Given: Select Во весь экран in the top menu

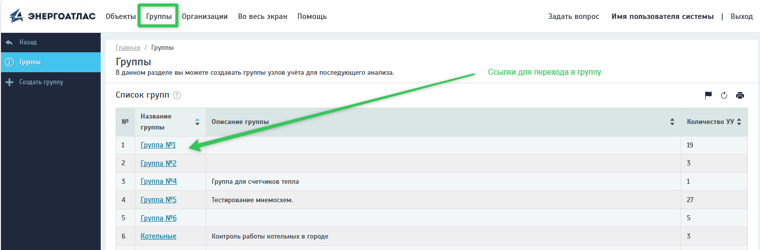Looking at the screenshot, I should [263, 16].
